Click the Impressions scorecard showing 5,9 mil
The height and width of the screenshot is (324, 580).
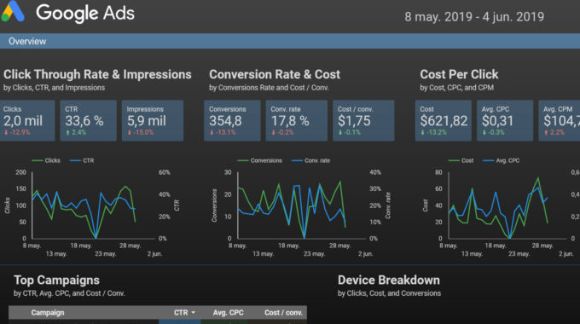(153, 120)
